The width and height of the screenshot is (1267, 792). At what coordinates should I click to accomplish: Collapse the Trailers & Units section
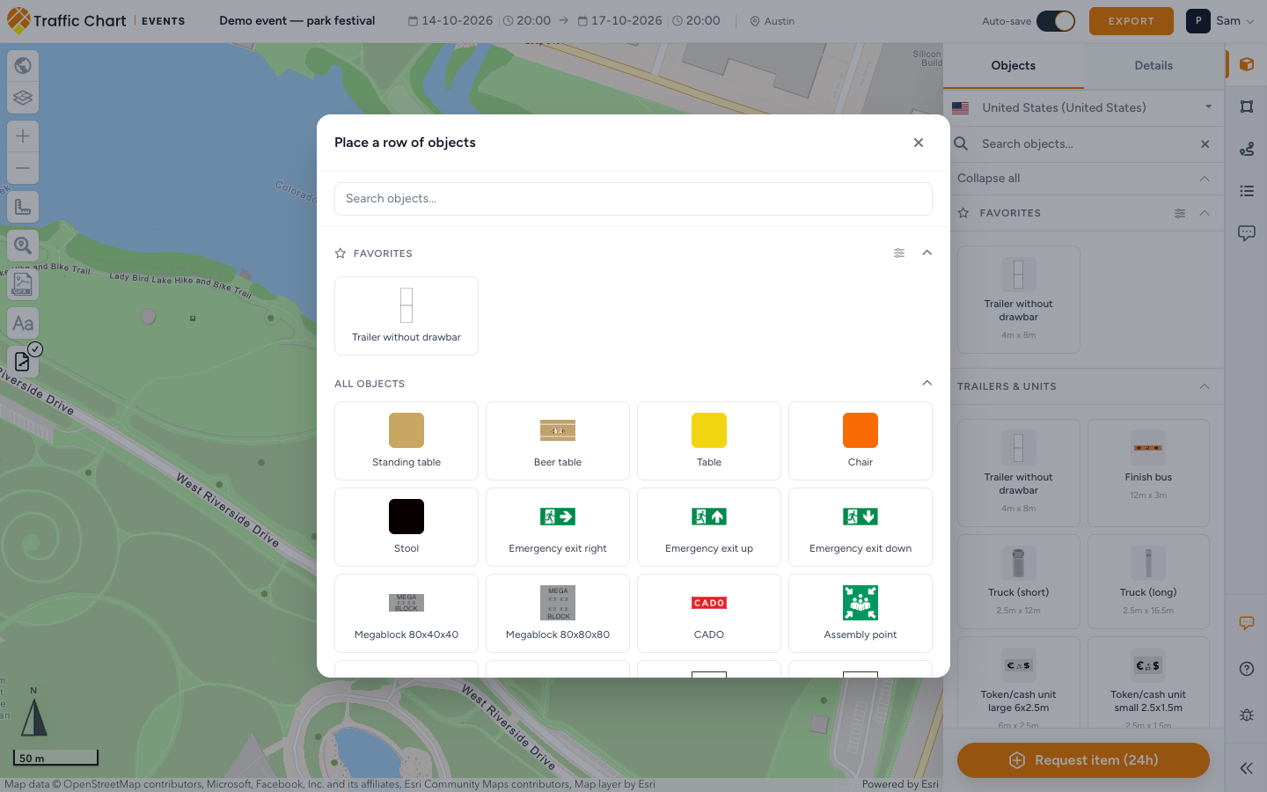[x=1205, y=386]
